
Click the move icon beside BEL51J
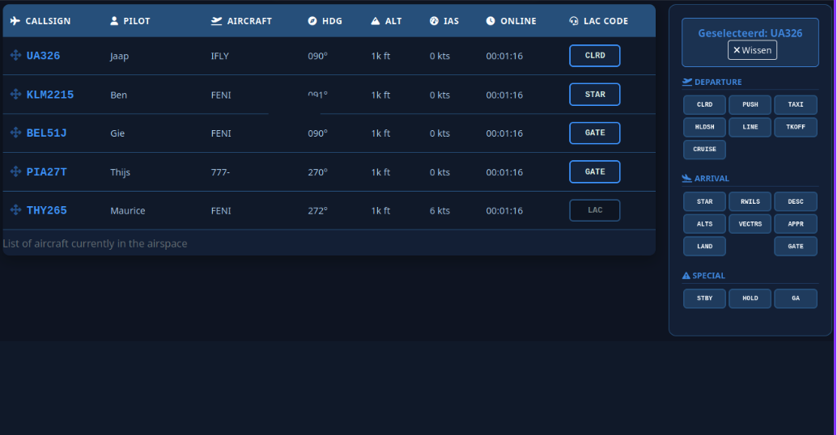[x=15, y=133]
